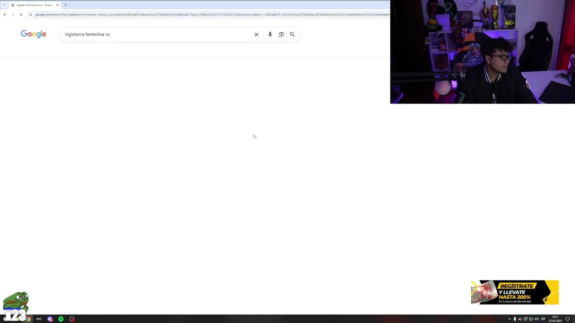Click the webcam overlay feed
The width and height of the screenshot is (575, 323).
coord(482,52)
